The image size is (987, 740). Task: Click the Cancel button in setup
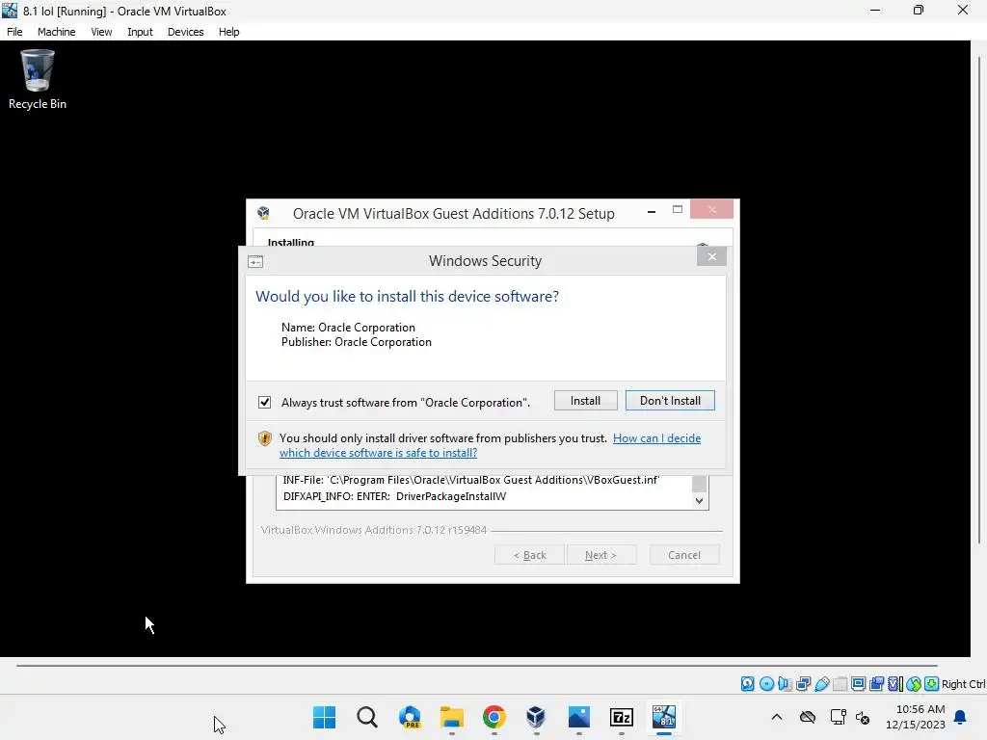point(684,555)
